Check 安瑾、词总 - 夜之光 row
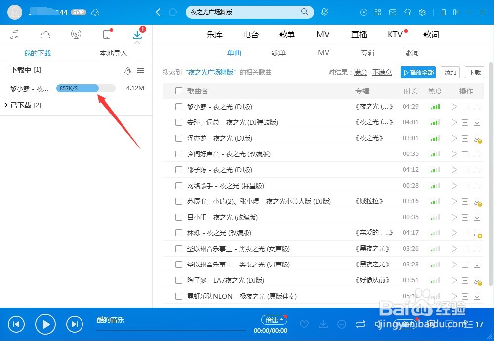The width and height of the screenshot is (494, 341). (x=179, y=122)
